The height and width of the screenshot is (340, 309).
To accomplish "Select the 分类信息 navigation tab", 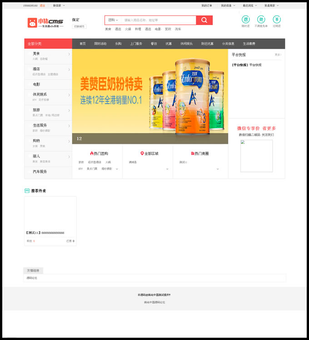I will (228, 44).
